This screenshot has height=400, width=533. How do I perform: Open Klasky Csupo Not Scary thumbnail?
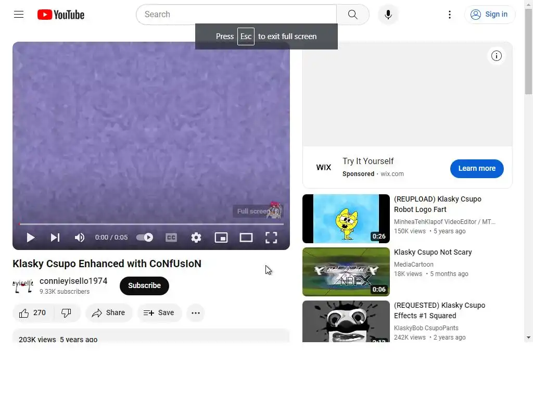(x=346, y=272)
